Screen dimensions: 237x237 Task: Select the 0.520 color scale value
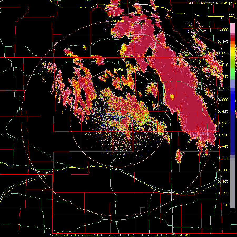coord(223,135)
